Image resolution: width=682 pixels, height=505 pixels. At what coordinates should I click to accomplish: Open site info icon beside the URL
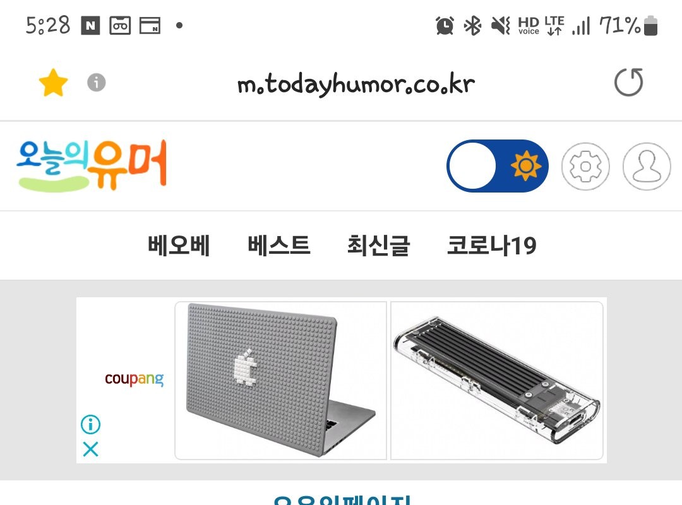click(x=97, y=82)
